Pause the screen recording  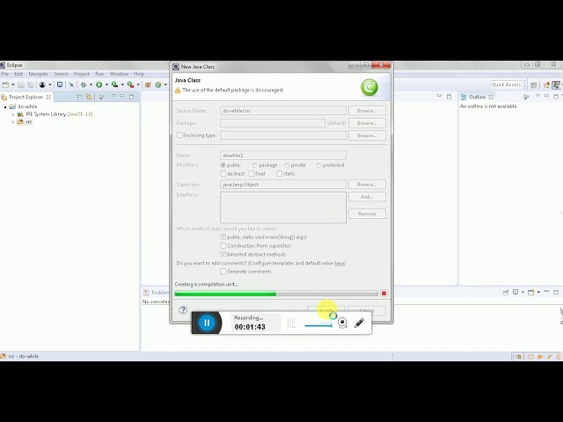pyautogui.click(x=207, y=323)
